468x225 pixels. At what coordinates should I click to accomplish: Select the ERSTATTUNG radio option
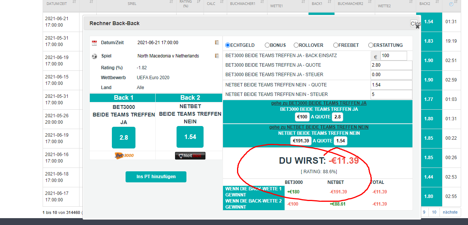point(371,45)
